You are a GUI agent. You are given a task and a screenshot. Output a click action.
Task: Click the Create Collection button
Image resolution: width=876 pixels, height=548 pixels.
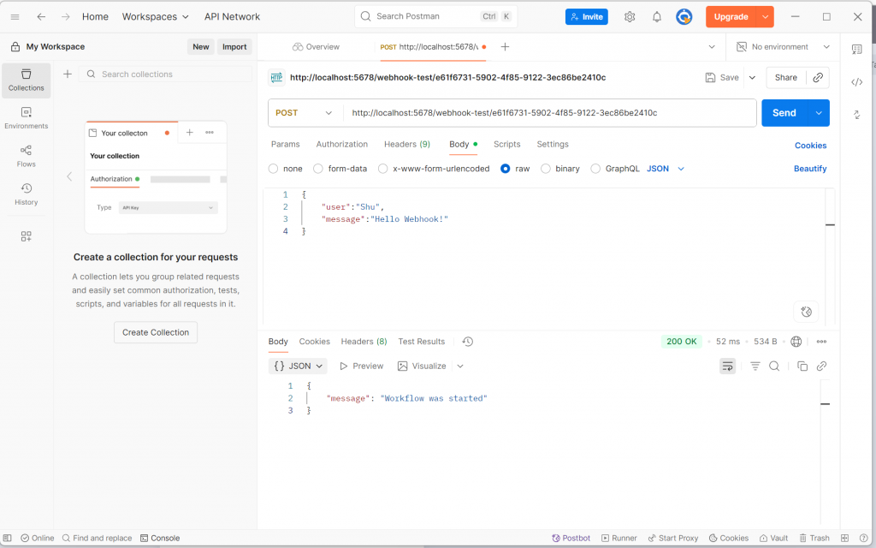tap(156, 332)
